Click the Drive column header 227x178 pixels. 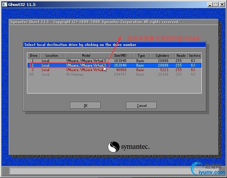[x=34, y=55]
